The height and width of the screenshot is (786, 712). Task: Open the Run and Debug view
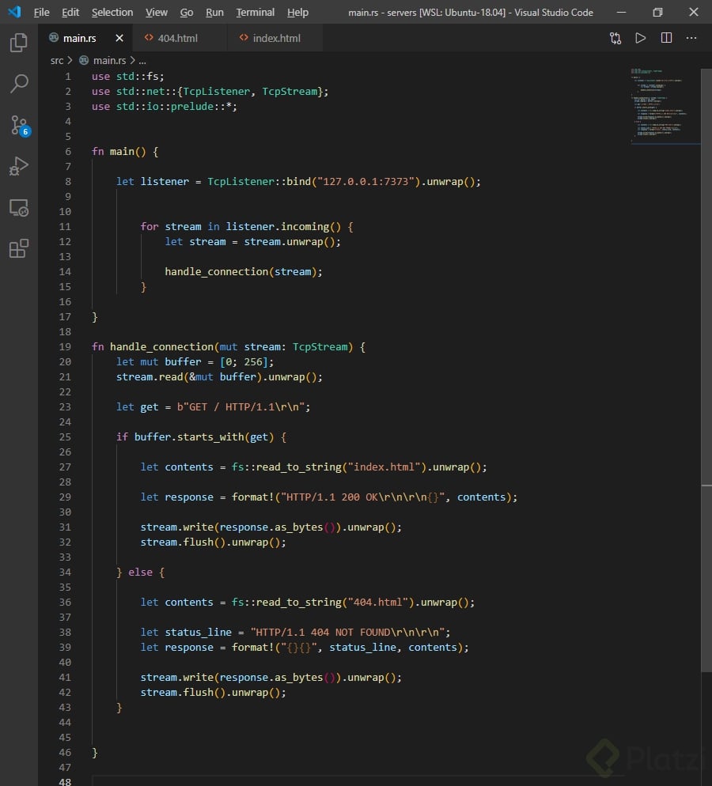pos(19,166)
